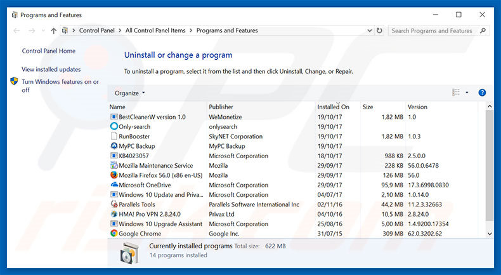Click the Help question mark icon
This screenshot has width=501, height=275.
[482, 93]
